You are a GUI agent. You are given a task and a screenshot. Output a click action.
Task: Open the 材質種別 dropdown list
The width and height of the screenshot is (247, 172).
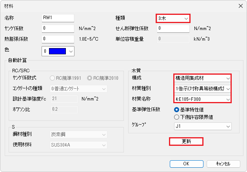202,89
